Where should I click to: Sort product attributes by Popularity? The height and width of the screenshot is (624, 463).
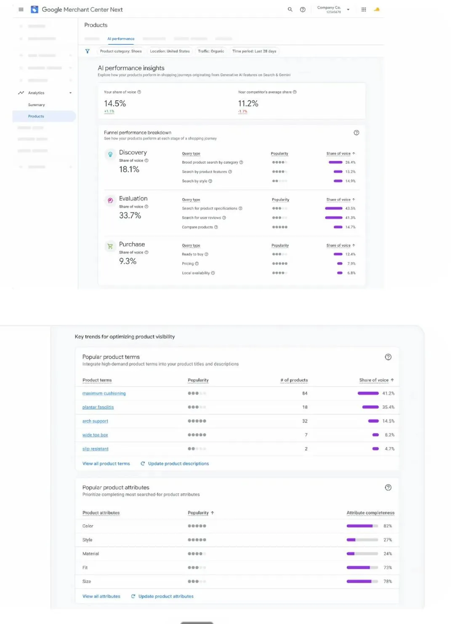[x=201, y=513]
